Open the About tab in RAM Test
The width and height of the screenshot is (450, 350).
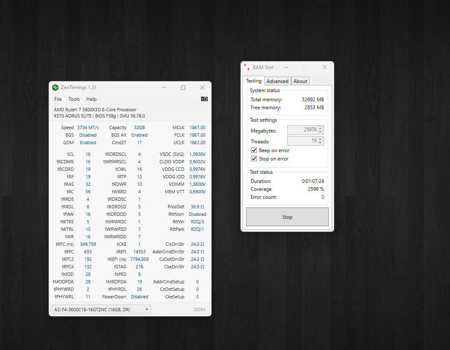pyautogui.click(x=300, y=81)
